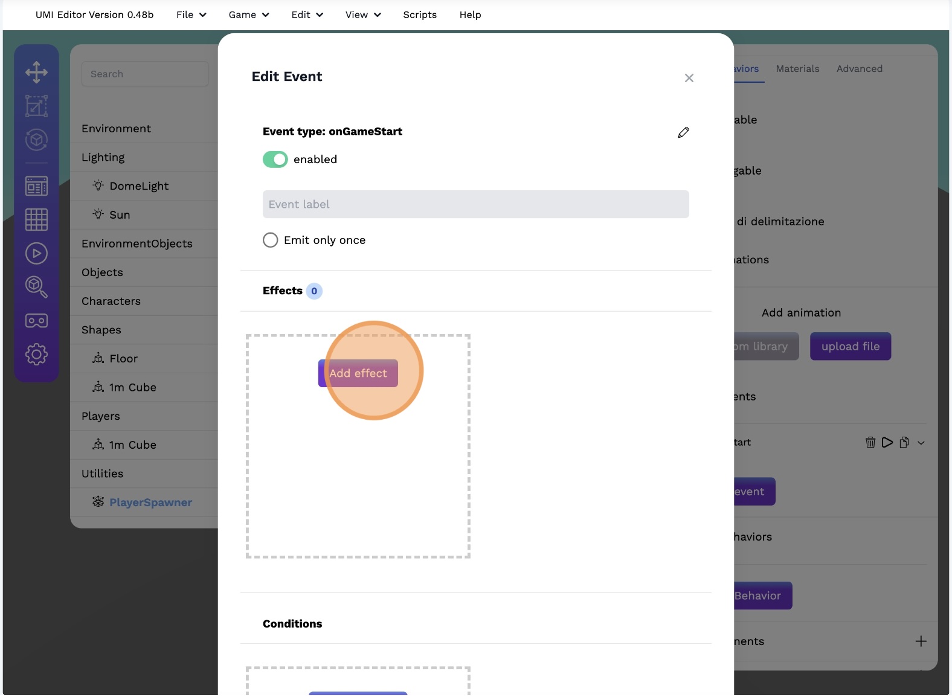Viewport: 952px width, 697px height.
Task: Click the inspect object magnifier icon
Action: pos(36,287)
